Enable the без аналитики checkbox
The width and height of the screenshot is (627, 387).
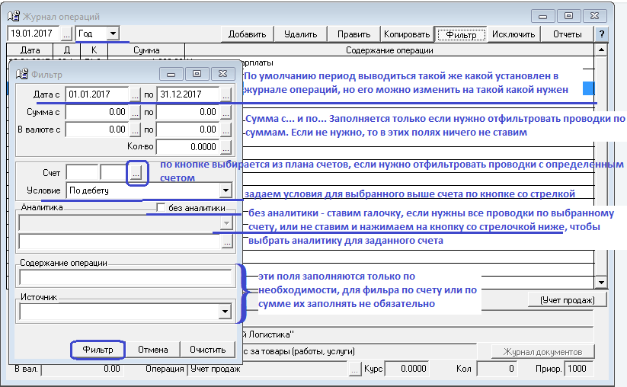click(161, 207)
